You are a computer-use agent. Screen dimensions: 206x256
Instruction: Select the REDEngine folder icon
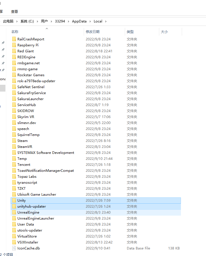[x=14, y=57]
